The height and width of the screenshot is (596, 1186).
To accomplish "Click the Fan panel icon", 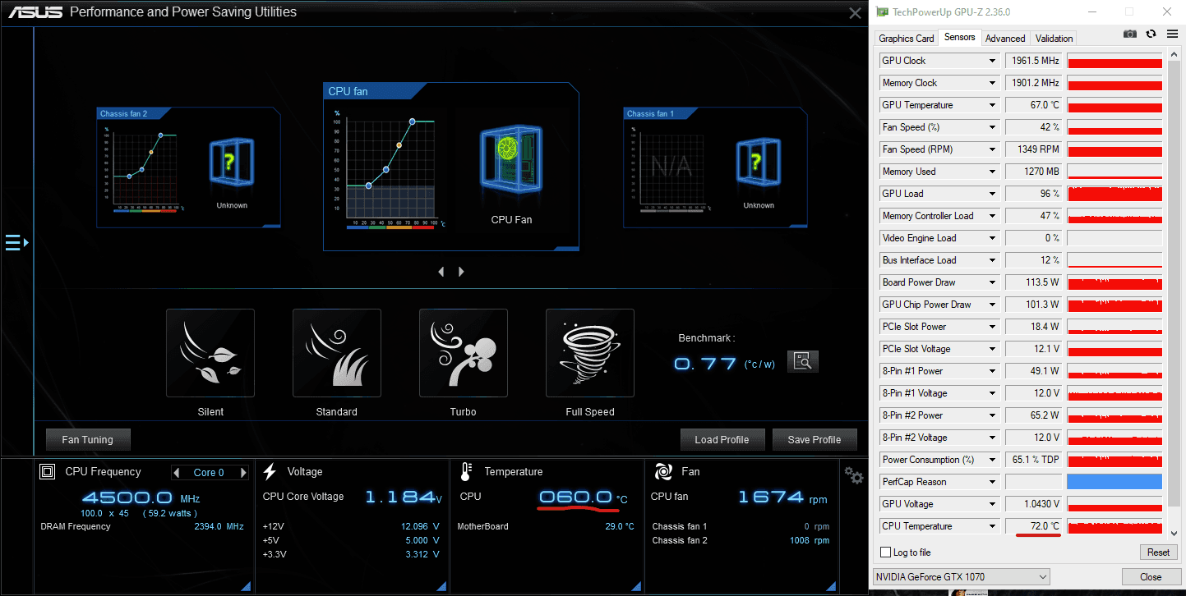I will [x=663, y=471].
